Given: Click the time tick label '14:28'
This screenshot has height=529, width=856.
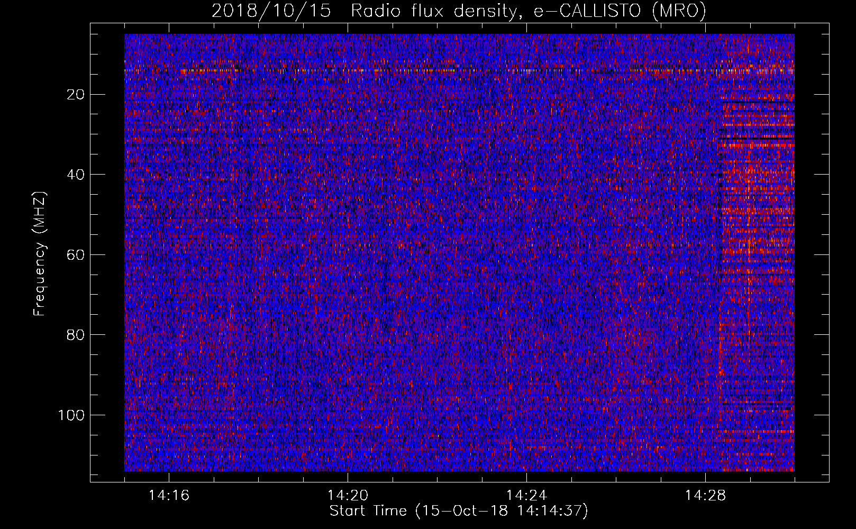Looking at the screenshot, I should 705,496.
